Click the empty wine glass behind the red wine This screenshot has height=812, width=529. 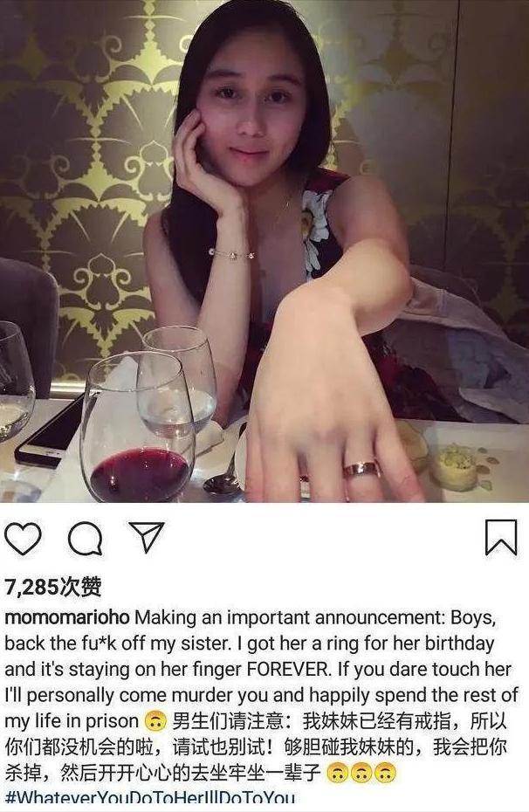[183, 375]
